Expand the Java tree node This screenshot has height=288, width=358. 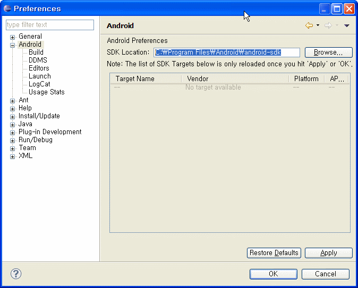click(x=12, y=125)
